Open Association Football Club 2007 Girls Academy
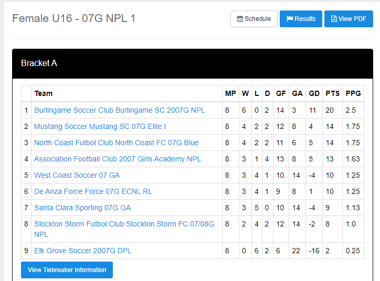The image size is (380, 281). (117, 159)
